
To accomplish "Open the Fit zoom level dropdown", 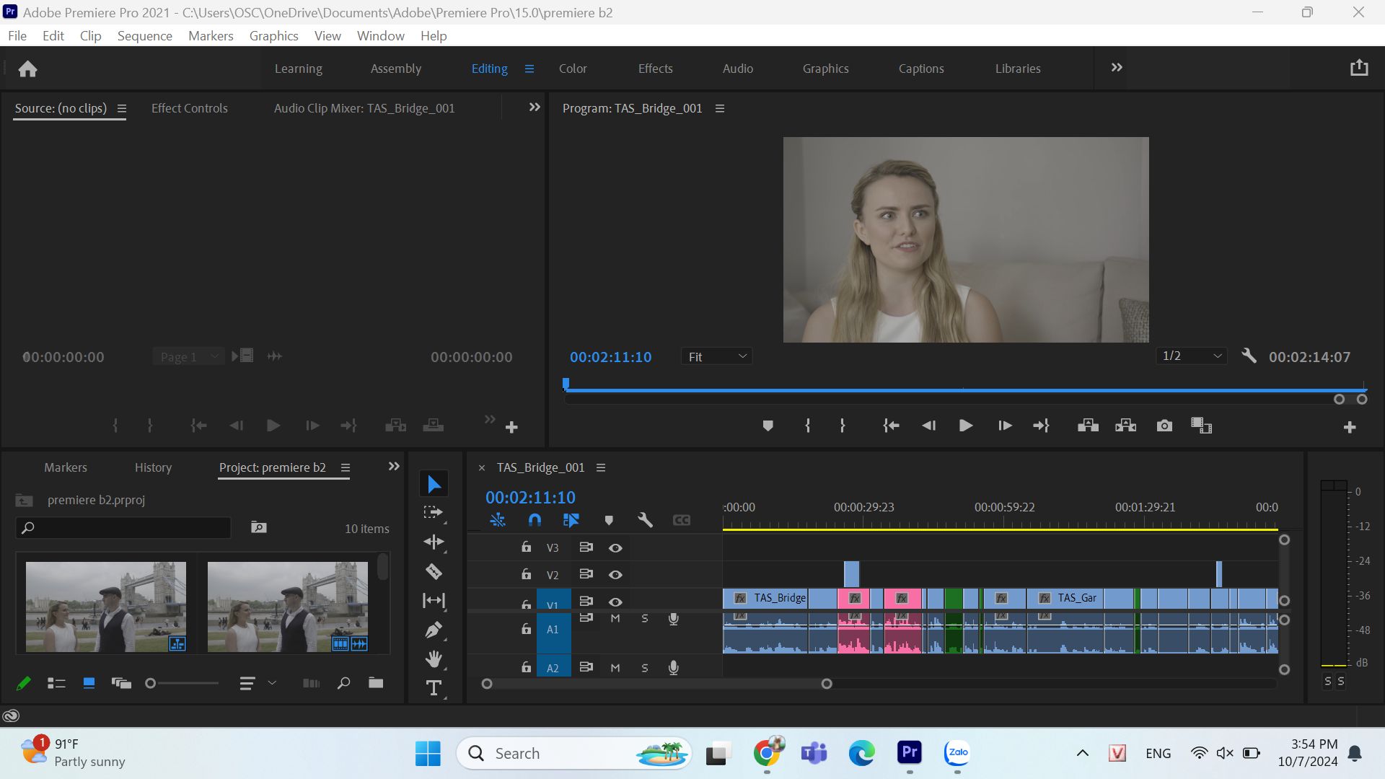I will coord(716,356).
